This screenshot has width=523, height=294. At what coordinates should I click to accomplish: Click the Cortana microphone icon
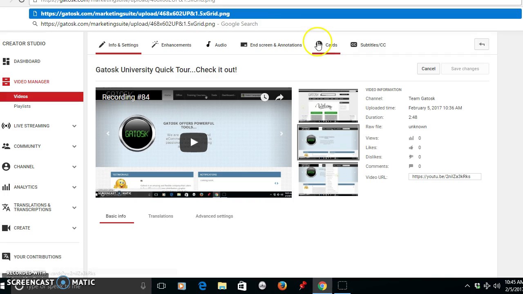[x=143, y=286]
